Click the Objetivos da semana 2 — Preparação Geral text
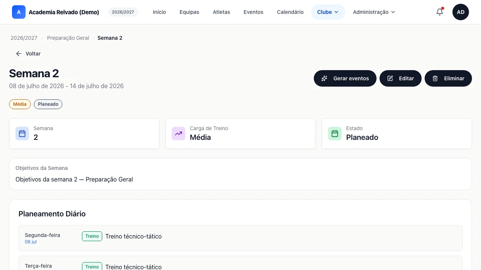 coord(74,179)
